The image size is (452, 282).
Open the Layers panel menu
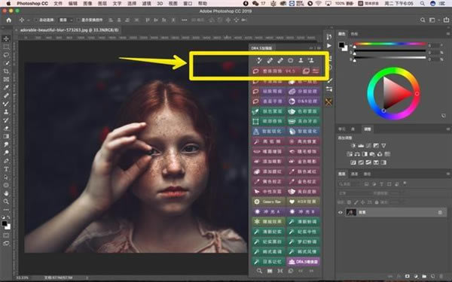pos(448,174)
